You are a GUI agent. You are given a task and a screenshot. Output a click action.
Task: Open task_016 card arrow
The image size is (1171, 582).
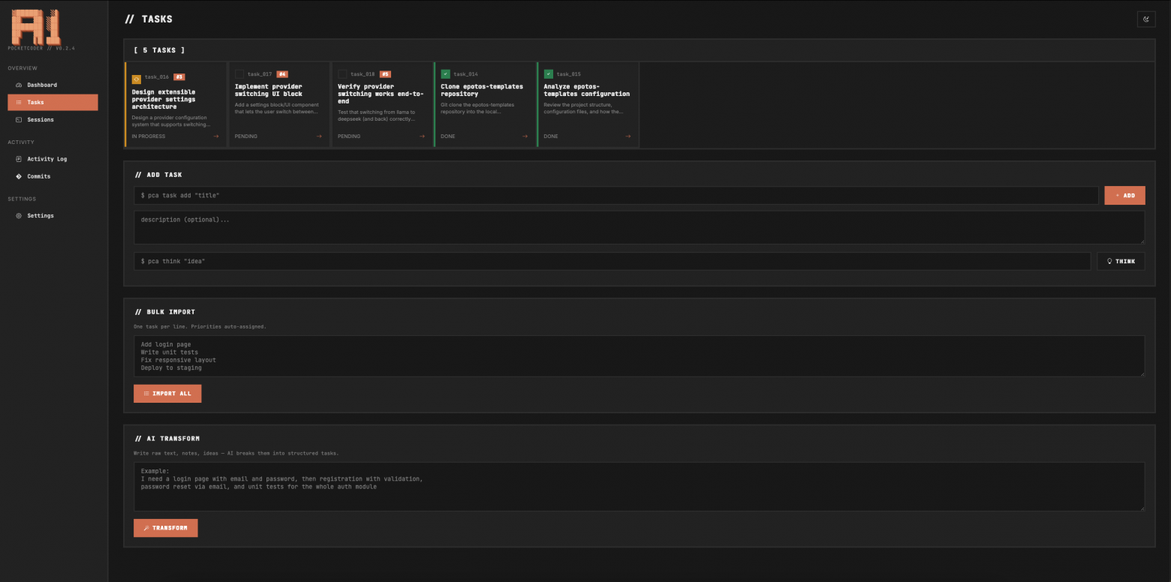coord(216,136)
